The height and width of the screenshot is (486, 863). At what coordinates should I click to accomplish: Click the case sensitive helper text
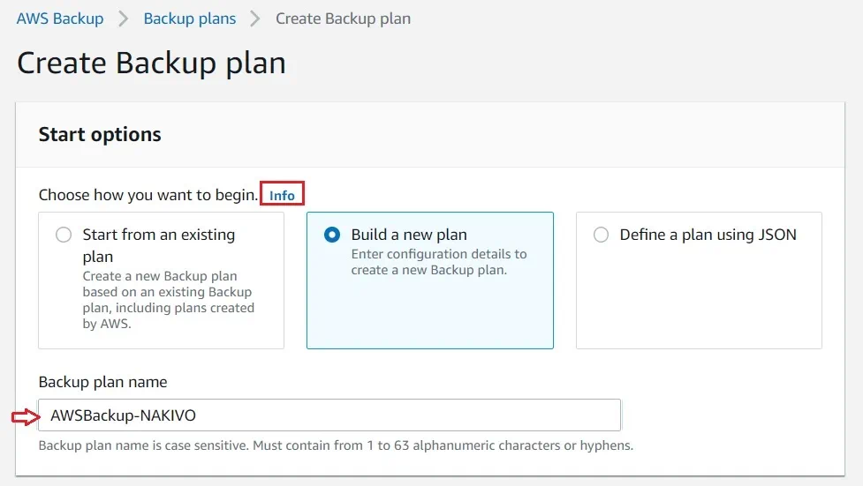336,445
